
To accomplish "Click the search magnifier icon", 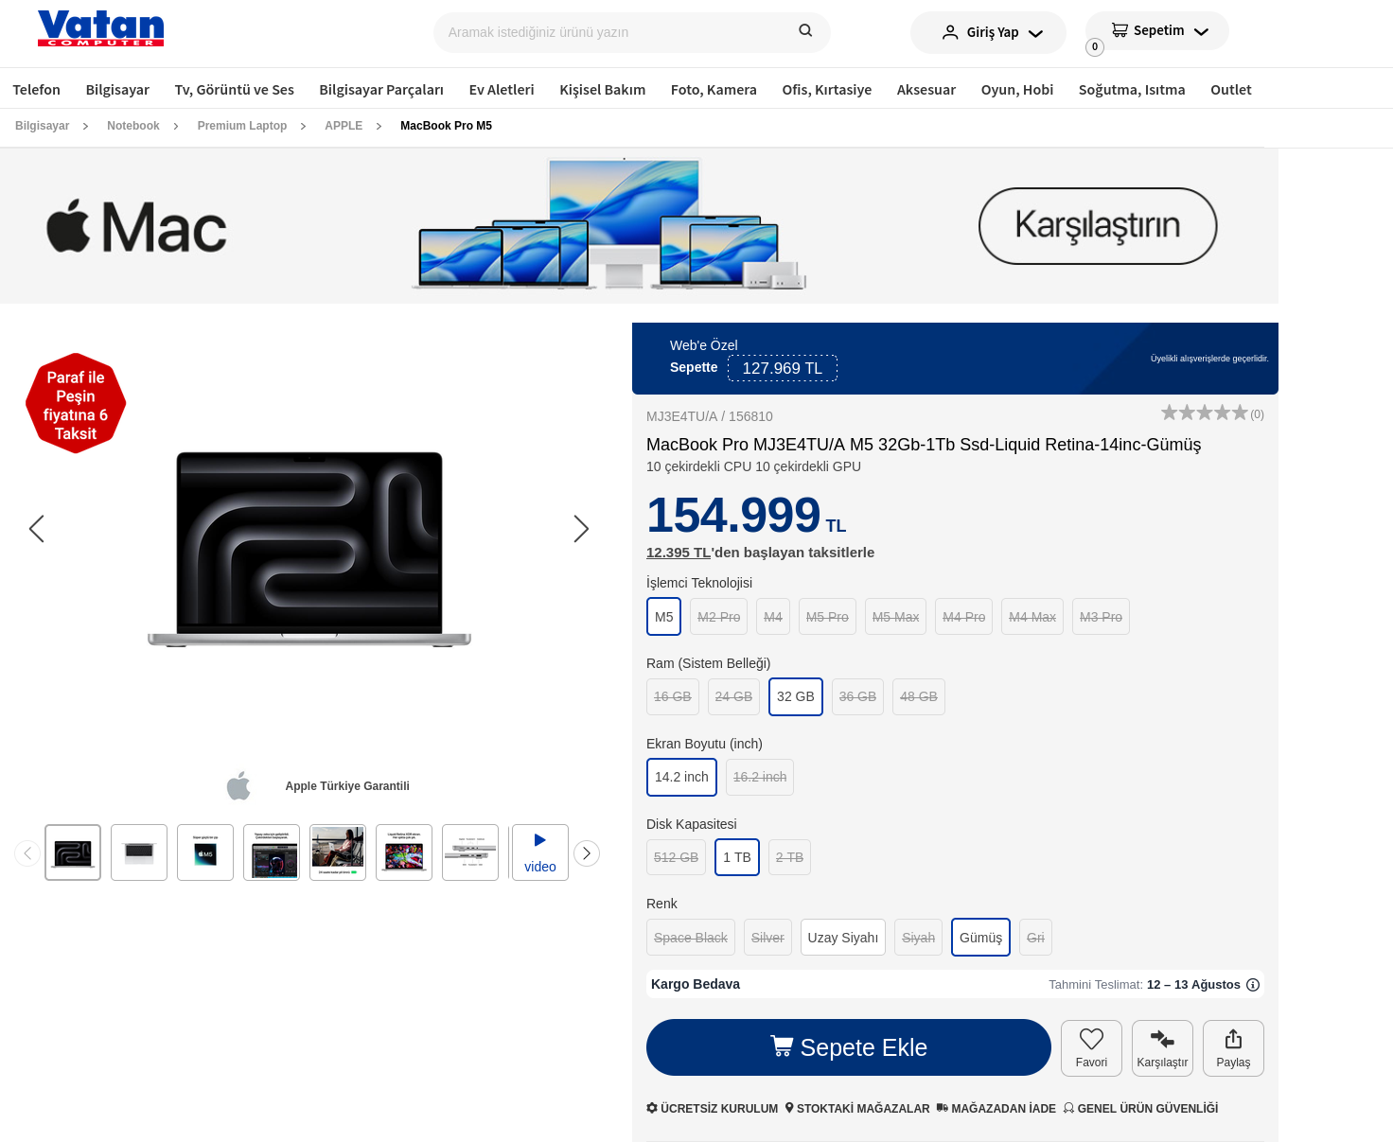I will [805, 30].
